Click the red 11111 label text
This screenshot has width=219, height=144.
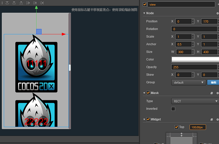pos(36,63)
